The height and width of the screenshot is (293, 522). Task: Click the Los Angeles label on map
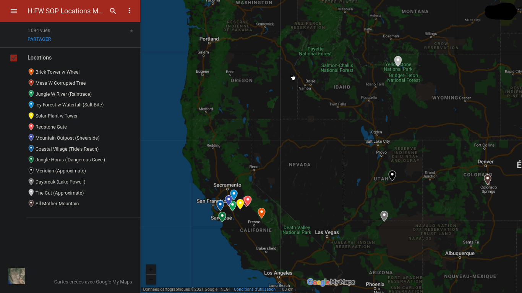click(x=278, y=273)
